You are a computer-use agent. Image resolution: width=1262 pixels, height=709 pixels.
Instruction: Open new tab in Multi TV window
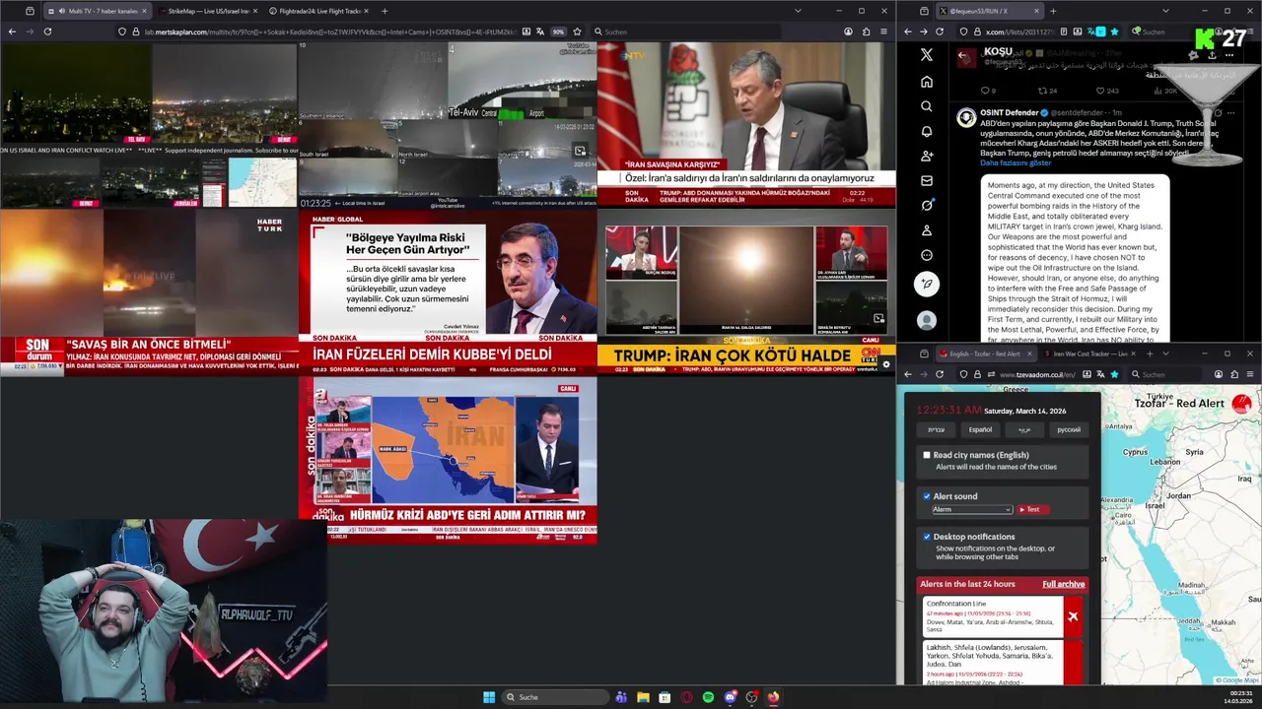pos(385,11)
